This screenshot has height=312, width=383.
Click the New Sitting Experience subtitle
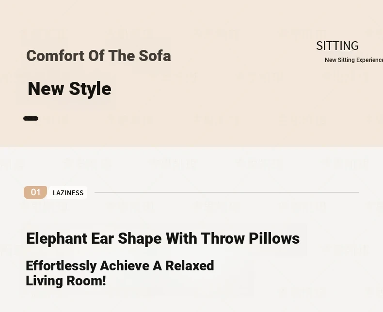click(x=354, y=60)
